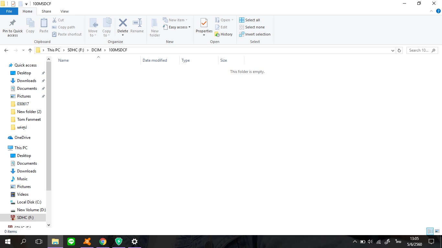Click the Properties icon in the ribbon

[x=204, y=23]
